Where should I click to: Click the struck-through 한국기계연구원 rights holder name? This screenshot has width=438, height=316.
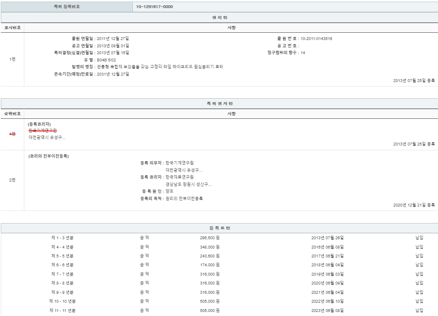tap(43, 131)
